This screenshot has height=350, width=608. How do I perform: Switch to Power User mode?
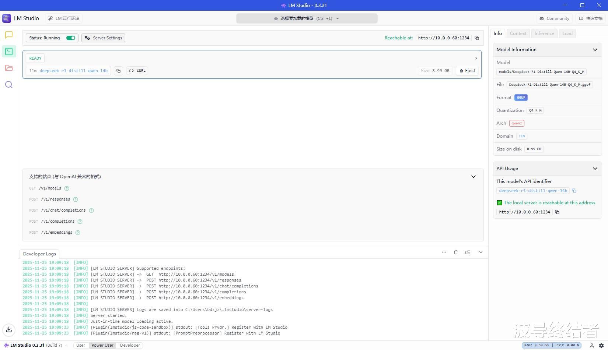coord(102,345)
